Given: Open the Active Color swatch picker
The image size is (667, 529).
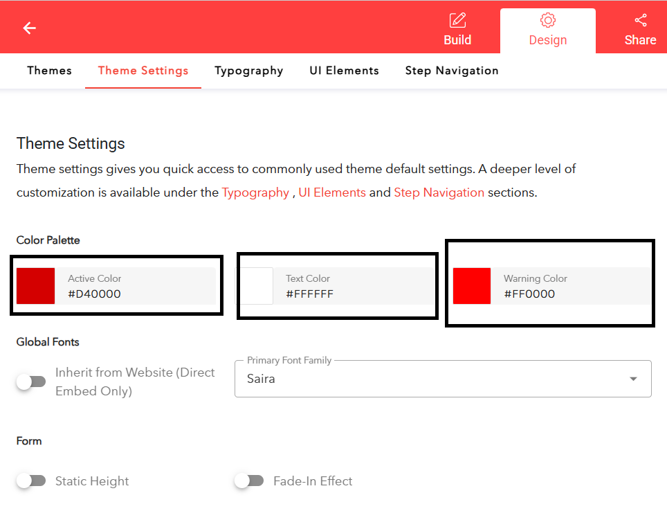Looking at the screenshot, I should (36, 285).
